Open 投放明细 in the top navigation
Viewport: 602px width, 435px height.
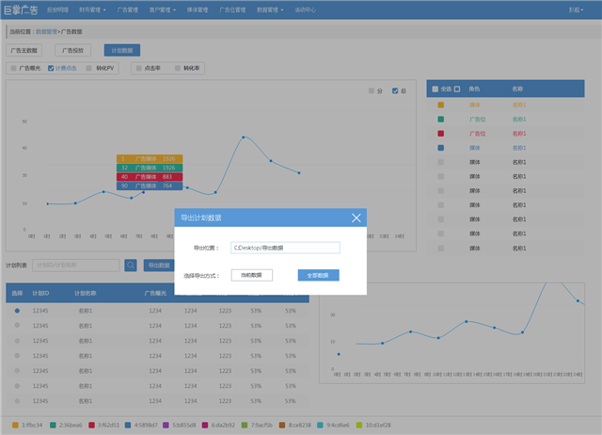(x=57, y=9)
